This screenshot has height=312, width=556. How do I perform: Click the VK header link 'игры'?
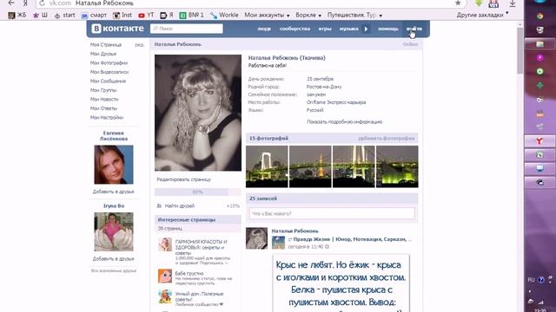point(325,29)
